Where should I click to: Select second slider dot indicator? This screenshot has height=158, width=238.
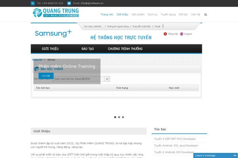(x=119, y=117)
